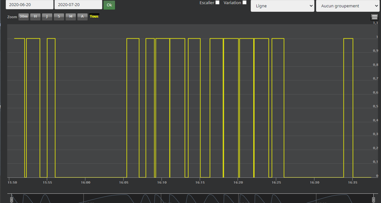Select the 30m zoom button
This screenshot has height=203, width=381.
pos(23,17)
